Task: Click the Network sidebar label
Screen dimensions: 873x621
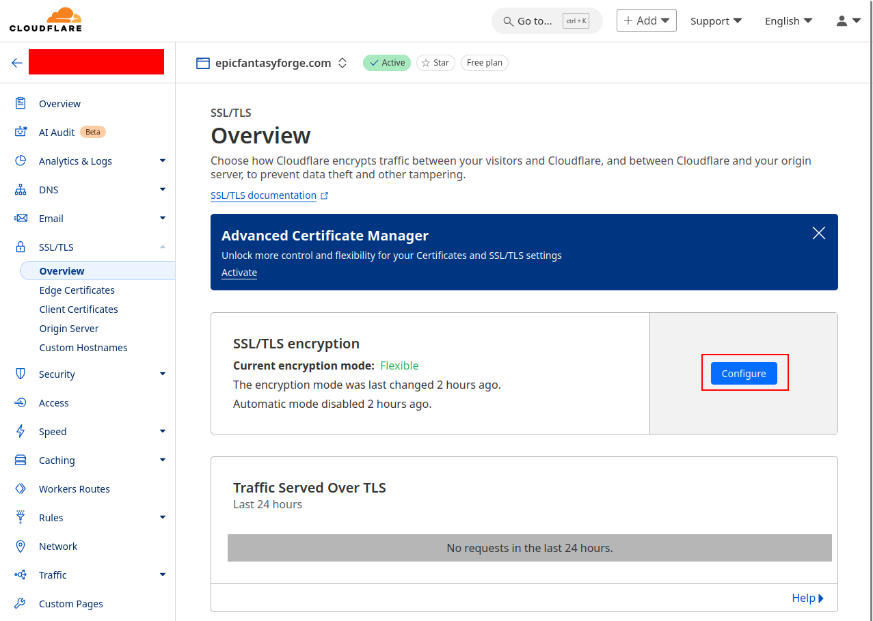Action: 58,546
